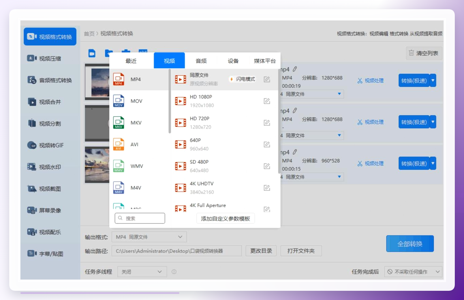Choose the M4V format entry
Viewport: 464px width, 300px height.
click(139, 188)
